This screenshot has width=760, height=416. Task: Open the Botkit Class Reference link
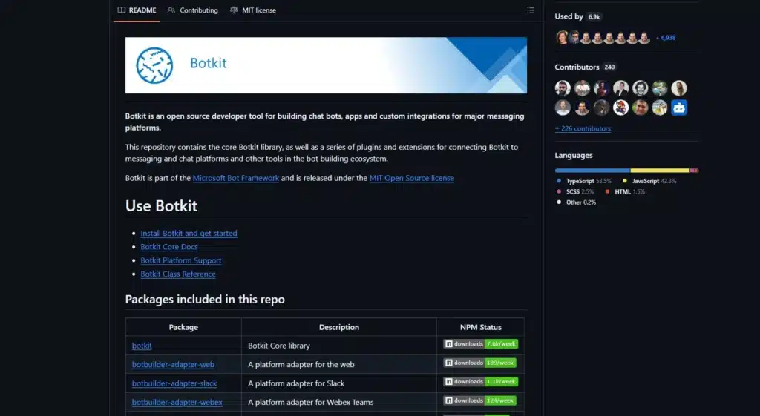[x=178, y=274]
